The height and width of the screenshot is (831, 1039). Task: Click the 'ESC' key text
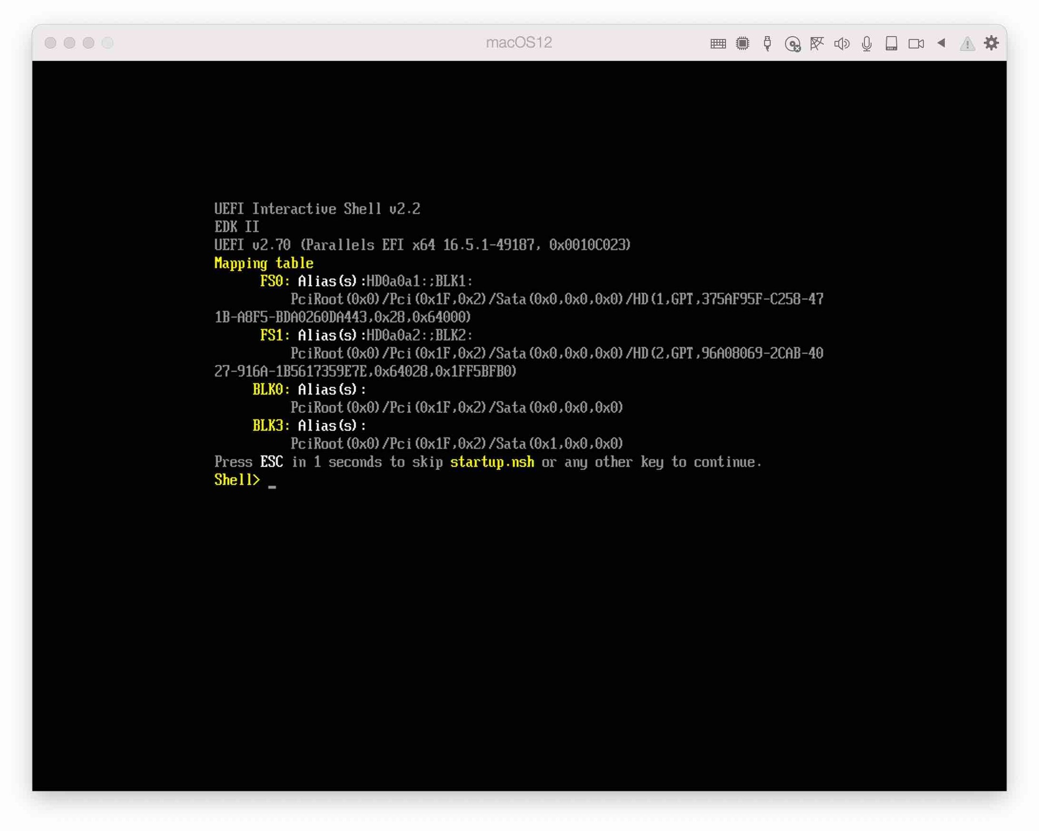(271, 461)
